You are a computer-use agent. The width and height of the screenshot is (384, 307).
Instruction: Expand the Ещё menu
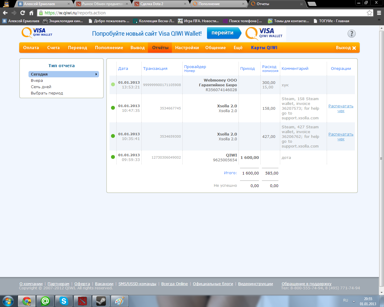[238, 48]
